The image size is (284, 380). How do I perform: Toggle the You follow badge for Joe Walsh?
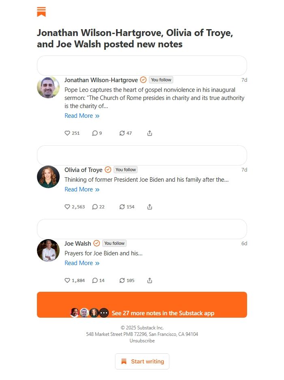(114, 243)
